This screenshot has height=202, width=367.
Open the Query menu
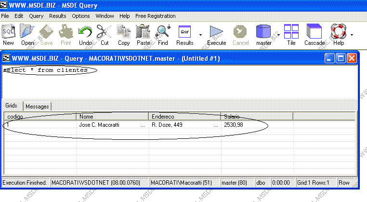(x=36, y=16)
